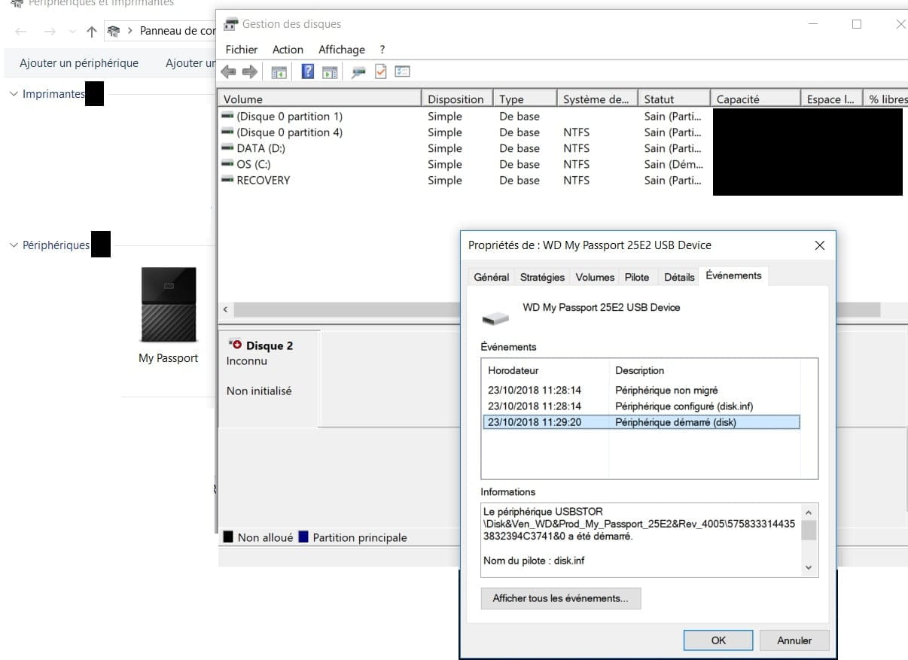Click the back arrow in Control Panel window
Image resolution: width=908 pixels, height=660 pixels.
21,31
